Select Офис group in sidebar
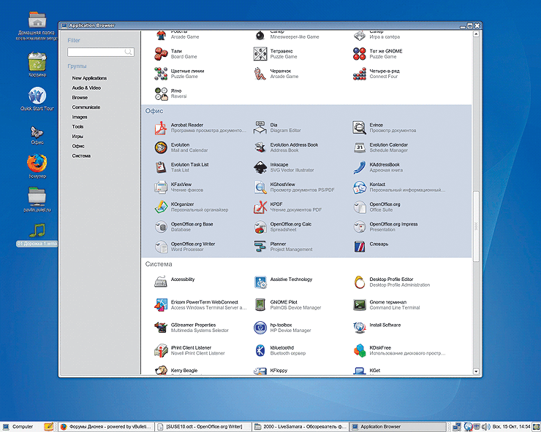This screenshot has height=432, width=541. click(x=78, y=146)
